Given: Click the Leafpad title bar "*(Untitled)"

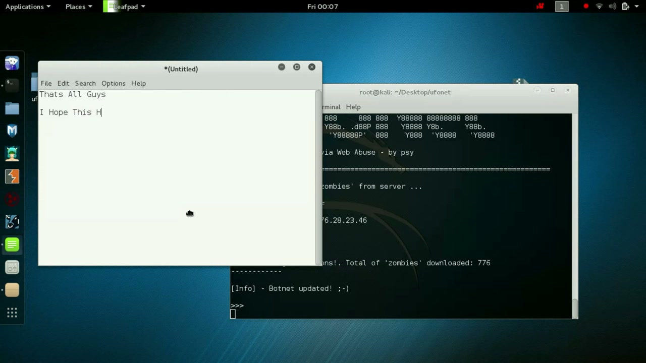Looking at the screenshot, I should (181, 69).
